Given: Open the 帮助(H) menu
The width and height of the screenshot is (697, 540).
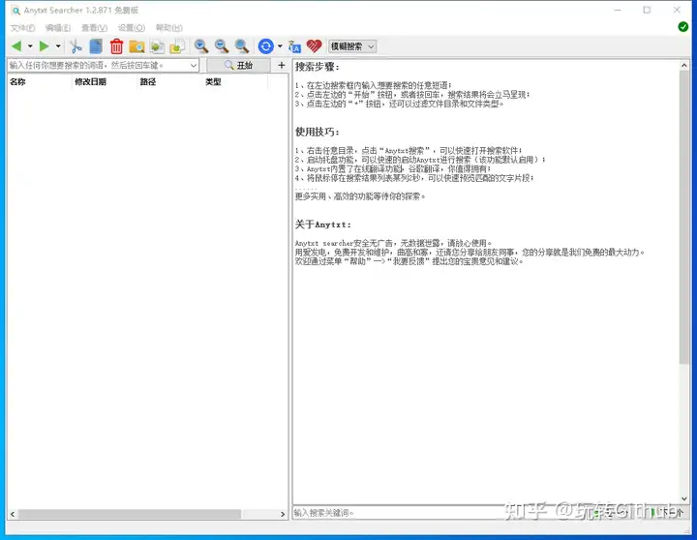Looking at the screenshot, I should point(168,28).
